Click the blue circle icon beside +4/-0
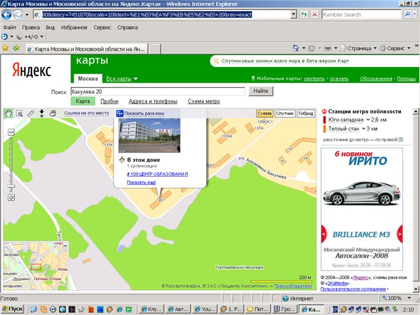Viewport: 420px width, 315px height. coord(5,37)
